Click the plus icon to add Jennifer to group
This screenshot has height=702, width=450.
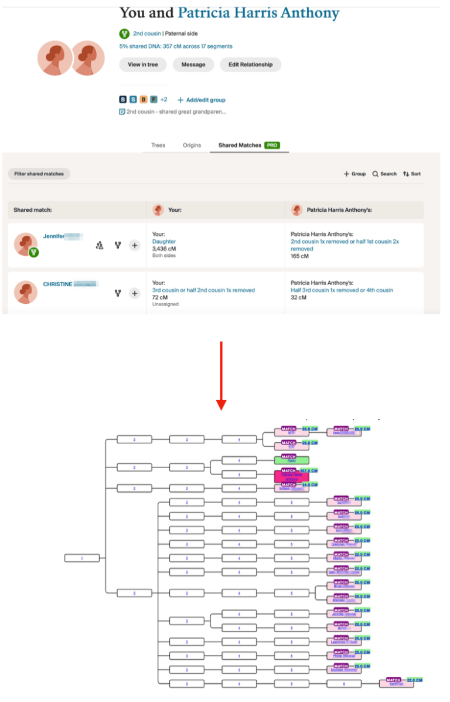(x=135, y=245)
